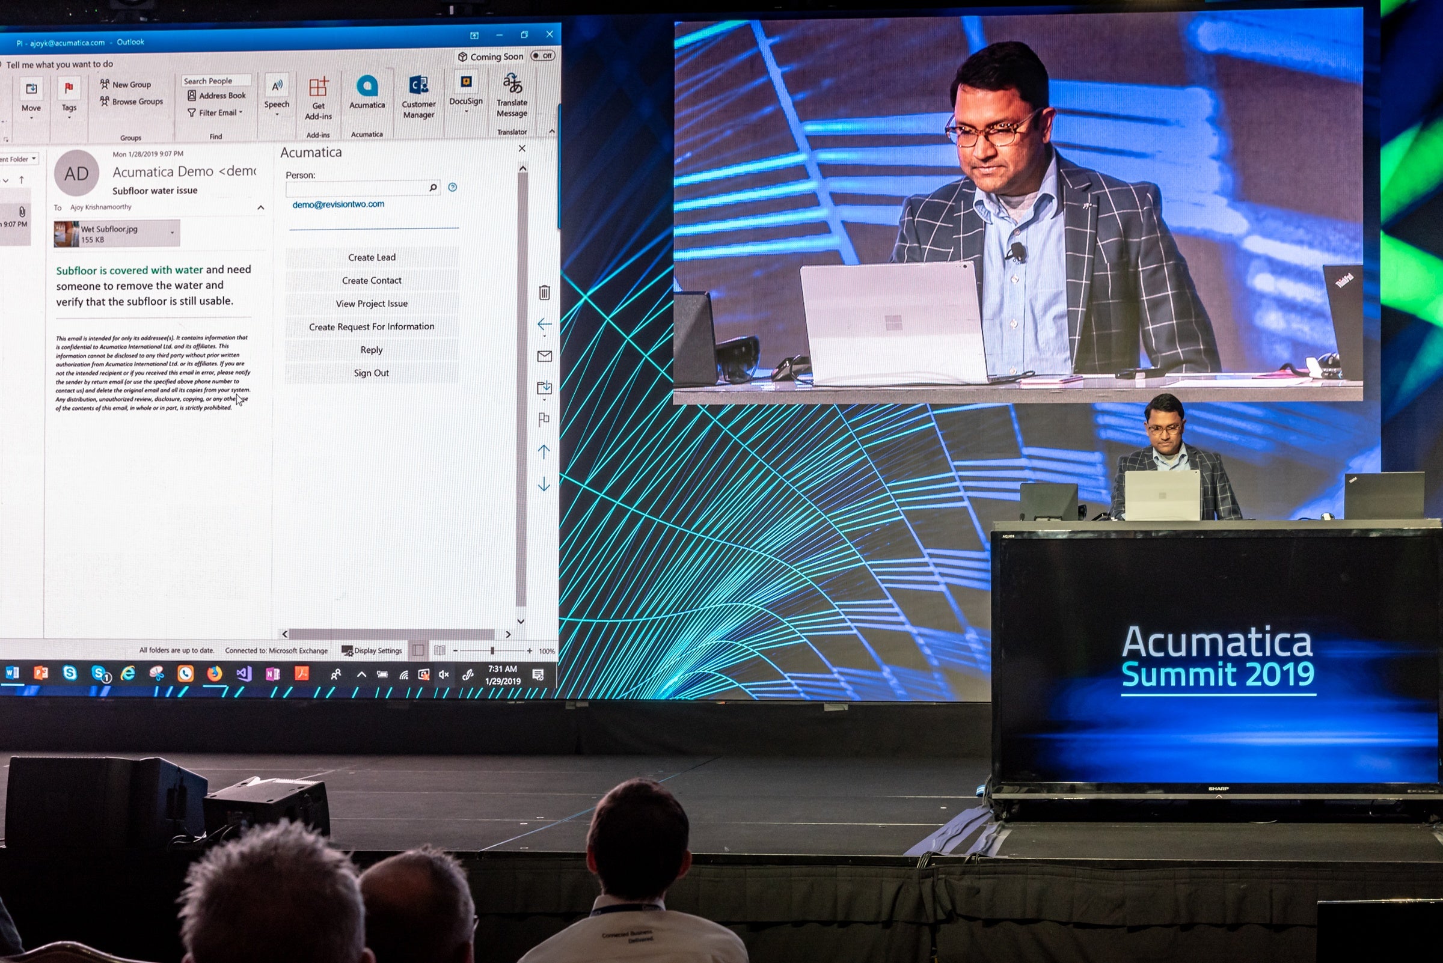This screenshot has width=1443, height=963.
Task: Go to next item with down arrow
Action: (x=544, y=485)
